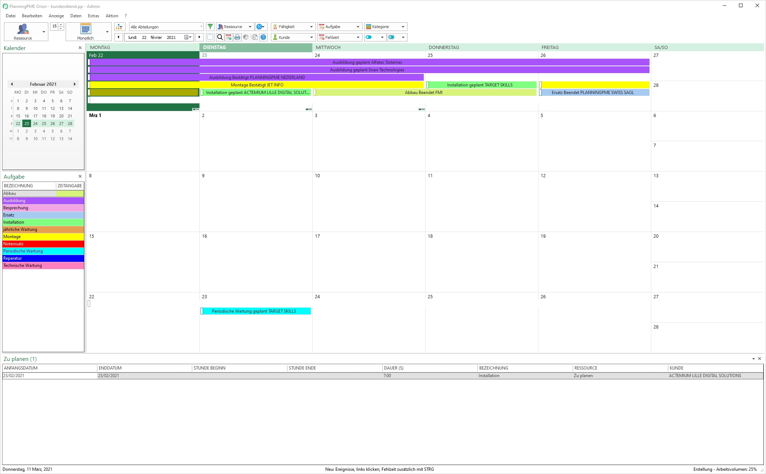
Task: Sort by DAUER (S) column header
Action: pyautogui.click(x=430, y=368)
